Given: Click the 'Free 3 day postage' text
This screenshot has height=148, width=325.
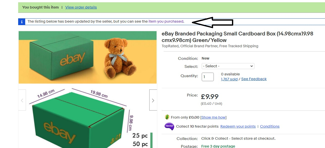Looking at the screenshot, I should pos(218,146).
